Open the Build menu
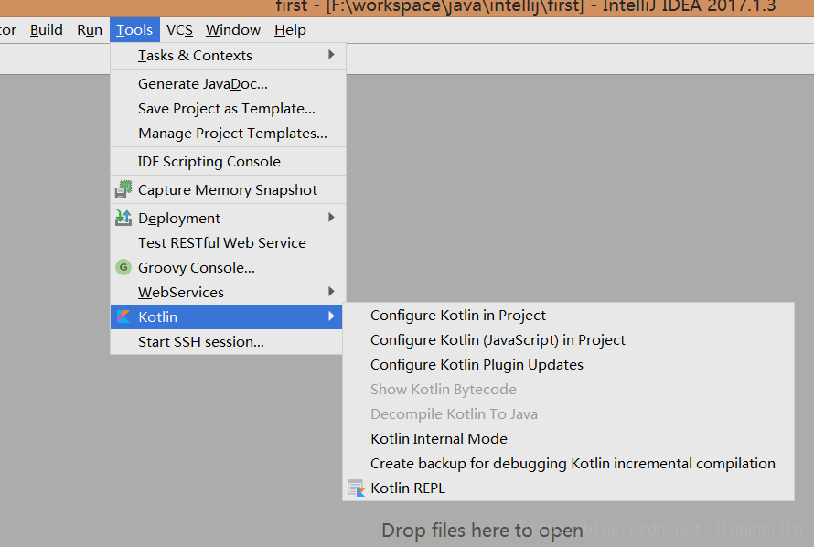The image size is (814, 547). (x=47, y=30)
